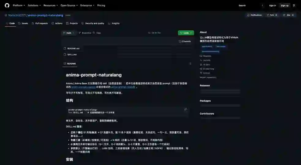Switch to the Actions tab
This screenshot has width=301, height=165.
pyautogui.click(x=57, y=23)
